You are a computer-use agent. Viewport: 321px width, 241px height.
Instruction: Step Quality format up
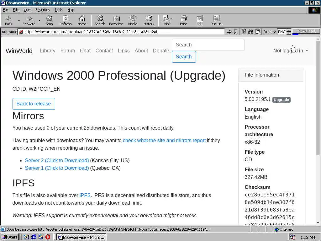289,30
